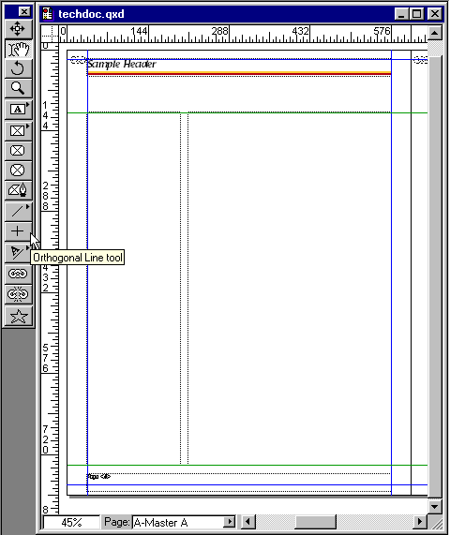Select the Content hand tool
Viewport: 450px width, 535px height.
(x=19, y=49)
